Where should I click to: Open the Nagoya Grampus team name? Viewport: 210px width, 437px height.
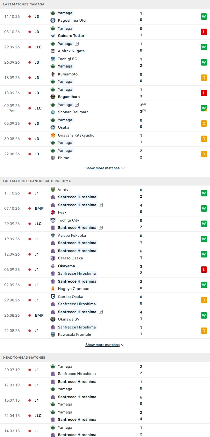tap(74, 289)
